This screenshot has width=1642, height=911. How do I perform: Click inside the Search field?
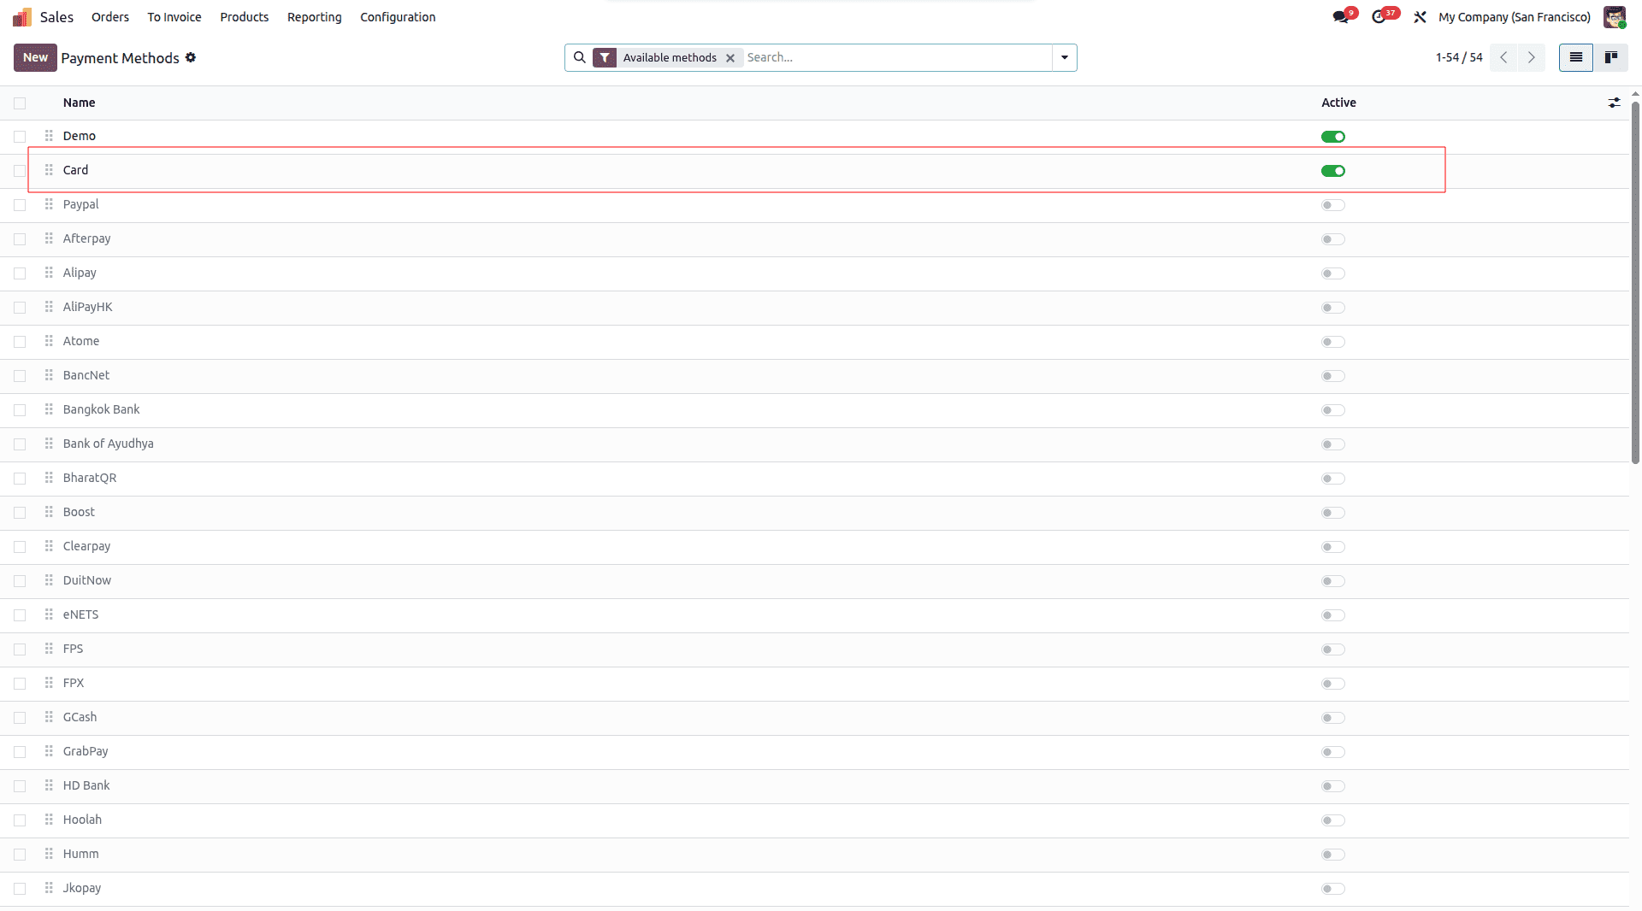click(x=855, y=57)
